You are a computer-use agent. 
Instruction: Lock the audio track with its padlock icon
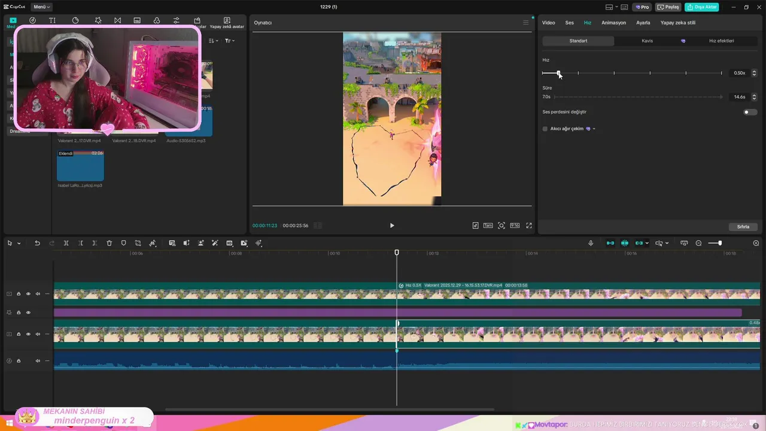pyautogui.click(x=19, y=361)
